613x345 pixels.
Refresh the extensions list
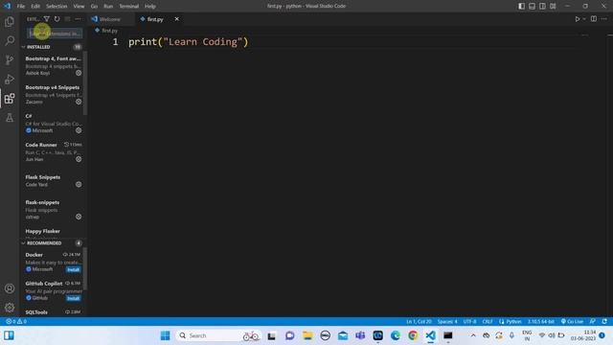click(57, 19)
